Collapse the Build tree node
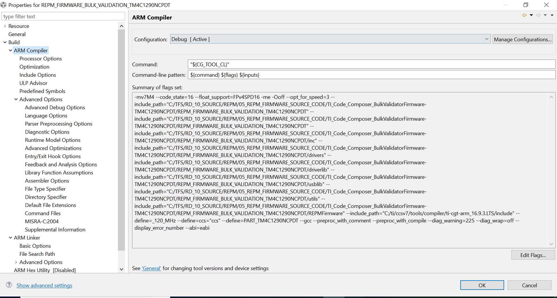This screenshot has width=557, height=298. click(x=5, y=42)
